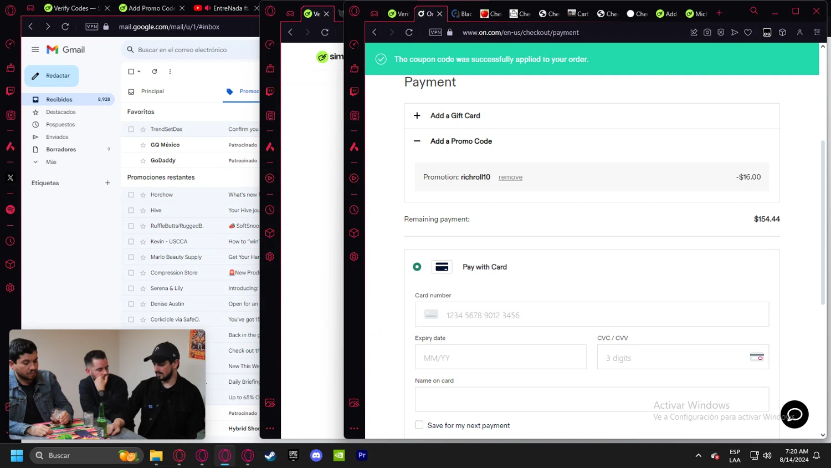Open My Flow paper plane icon

click(735, 33)
